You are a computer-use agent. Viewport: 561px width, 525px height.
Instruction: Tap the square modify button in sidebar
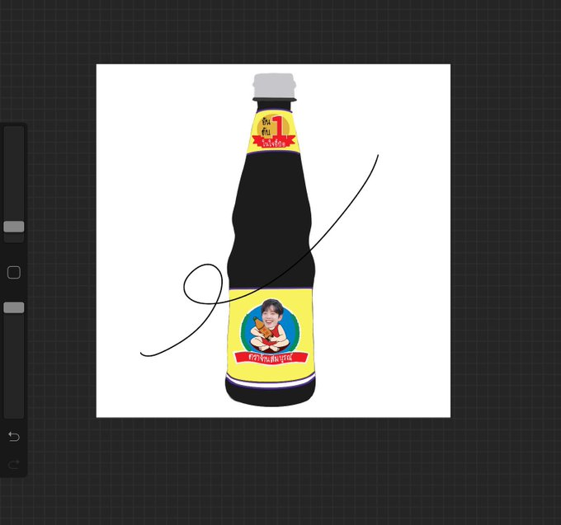[14, 272]
